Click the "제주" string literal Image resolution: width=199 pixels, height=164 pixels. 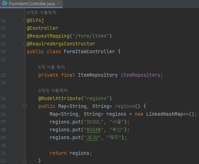click(114, 138)
